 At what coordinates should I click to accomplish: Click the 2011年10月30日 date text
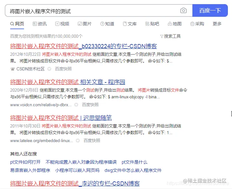[x=25, y=126]
